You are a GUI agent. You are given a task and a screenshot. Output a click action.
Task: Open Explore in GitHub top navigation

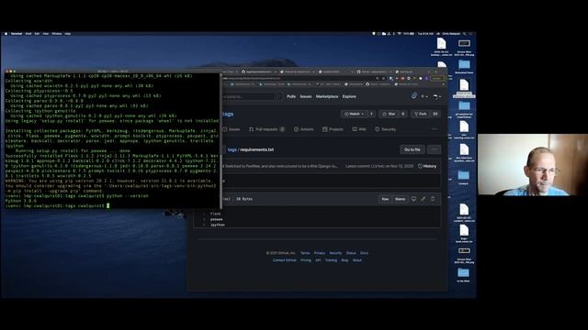coord(349,96)
